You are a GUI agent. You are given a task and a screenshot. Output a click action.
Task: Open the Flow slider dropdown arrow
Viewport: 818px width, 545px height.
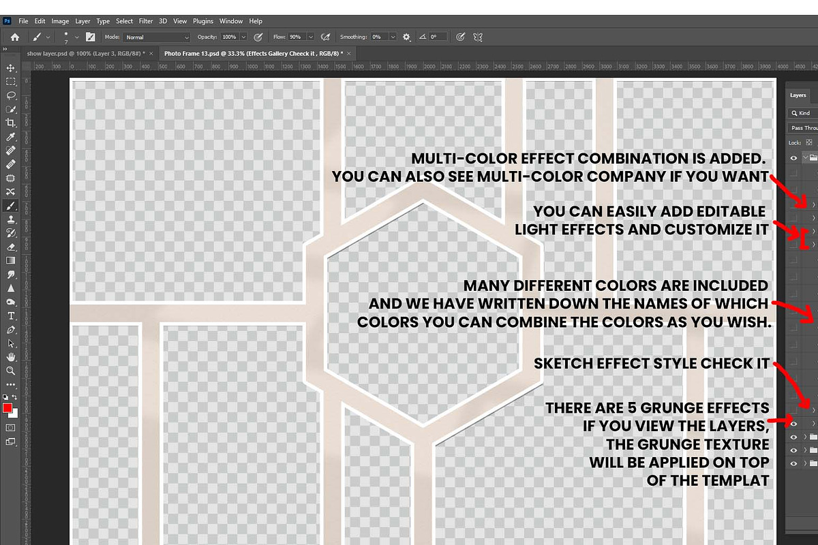(312, 37)
